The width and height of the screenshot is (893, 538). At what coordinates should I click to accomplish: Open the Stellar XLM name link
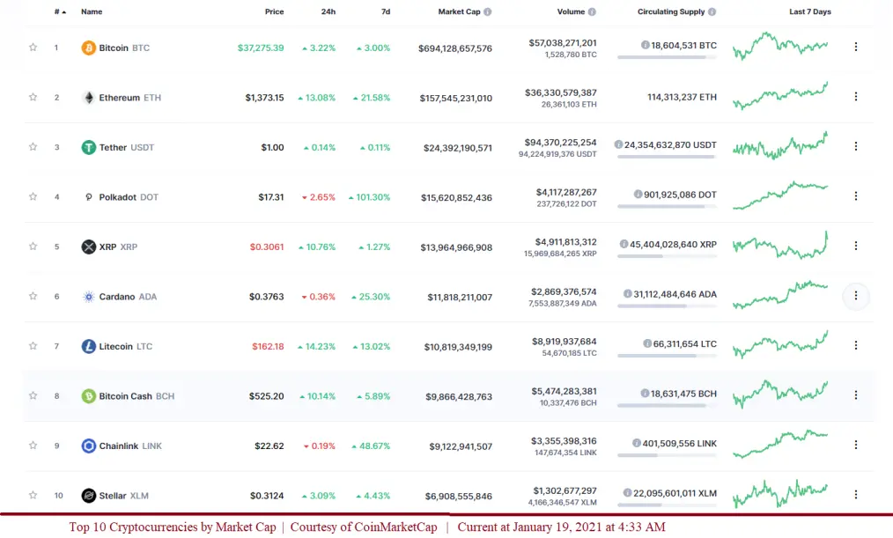123,496
